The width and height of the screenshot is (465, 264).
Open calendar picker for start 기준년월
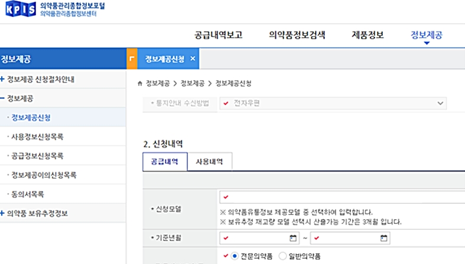[x=293, y=238]
